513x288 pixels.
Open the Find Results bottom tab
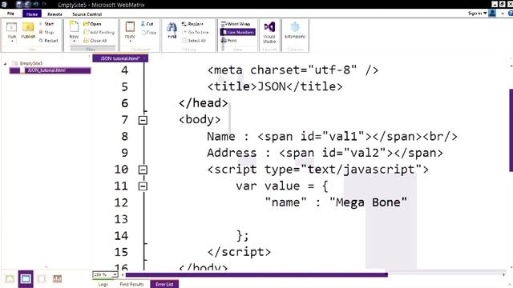tap(131, 285)
